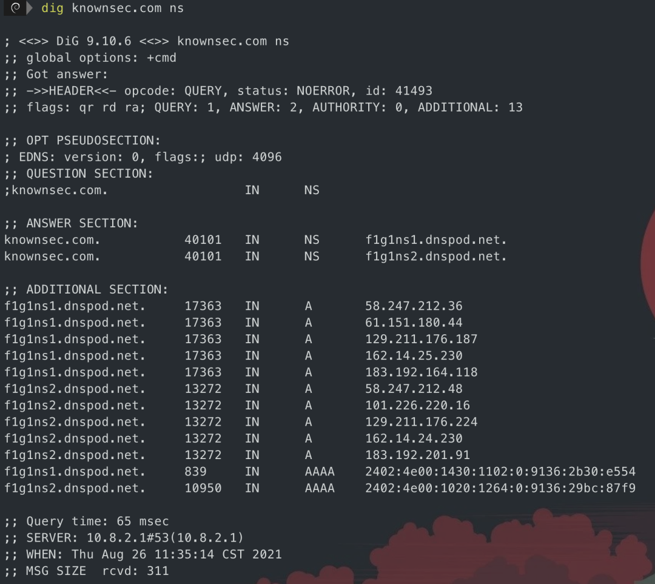
Task: Click the 'dig knownsec.com ns' command text
Action: pos(112,8)
